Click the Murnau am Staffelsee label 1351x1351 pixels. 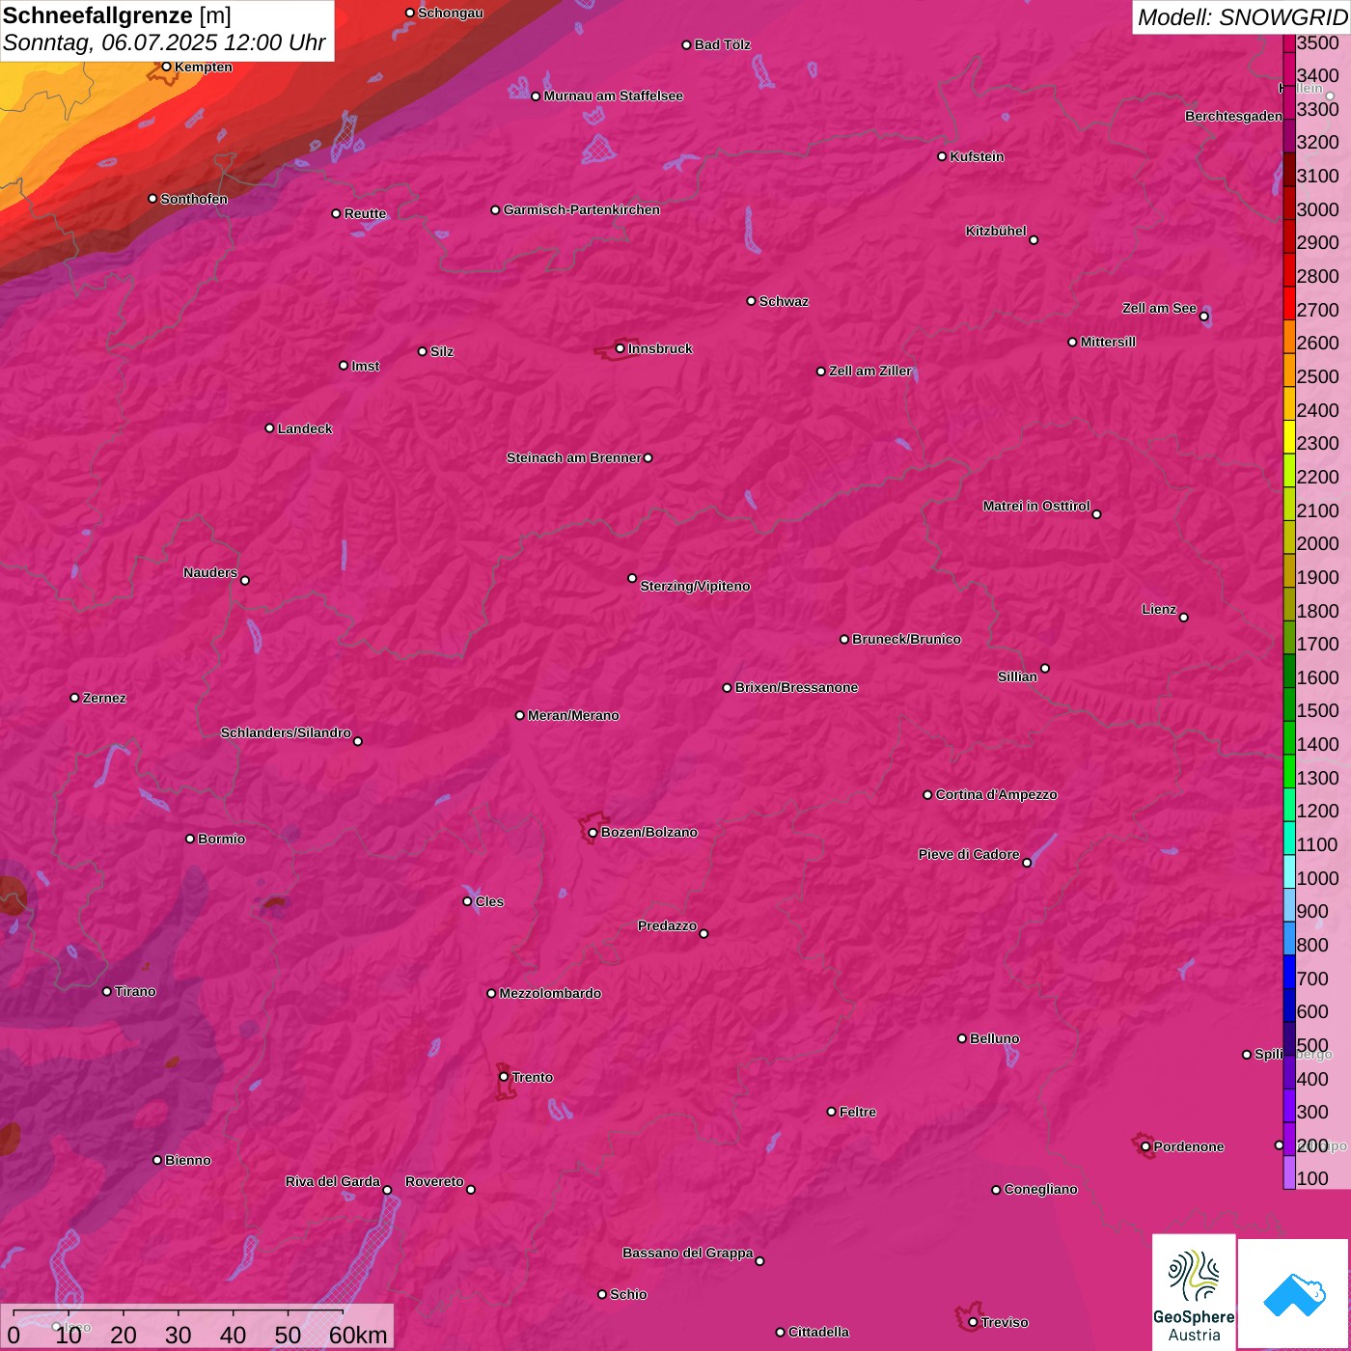[613, 96]
